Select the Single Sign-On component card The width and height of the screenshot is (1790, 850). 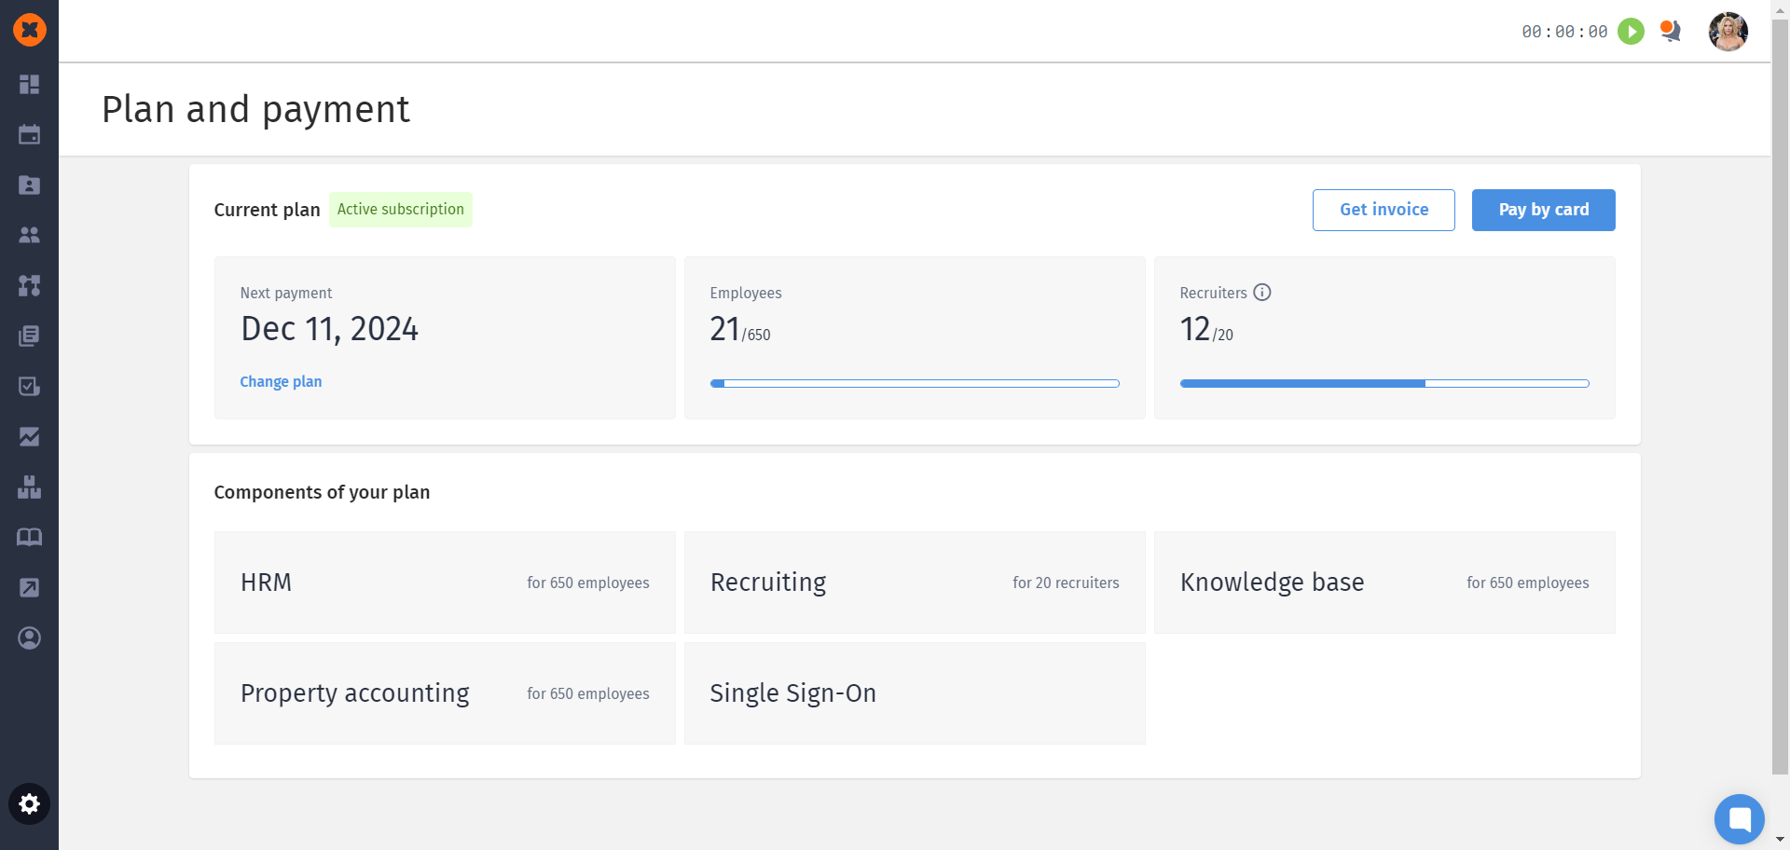pyautogui.click(x=915, y=693)
